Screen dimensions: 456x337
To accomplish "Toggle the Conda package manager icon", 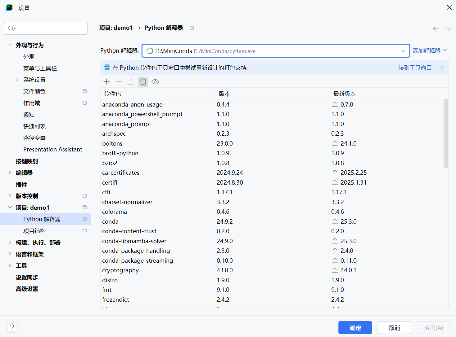I will (x=143, y=82).
